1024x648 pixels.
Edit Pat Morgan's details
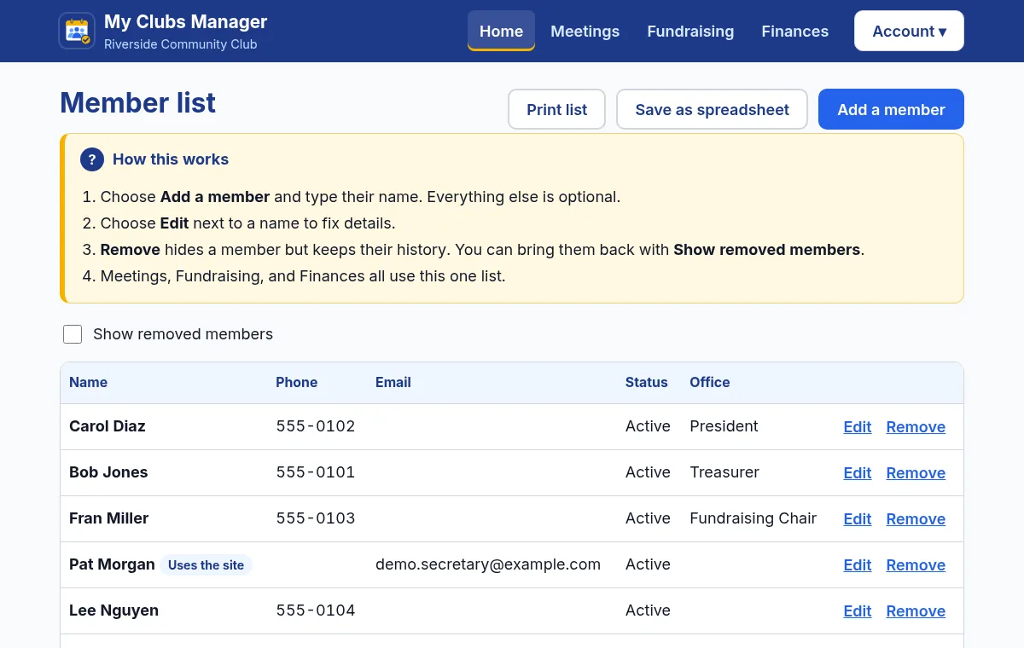pos(858,565)
